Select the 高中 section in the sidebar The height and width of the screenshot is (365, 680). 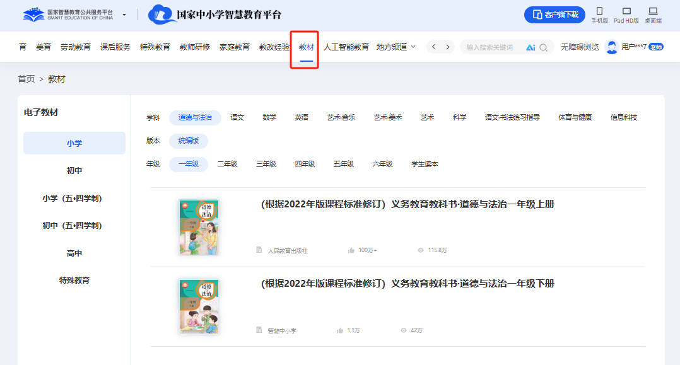(x=74, y=252)
